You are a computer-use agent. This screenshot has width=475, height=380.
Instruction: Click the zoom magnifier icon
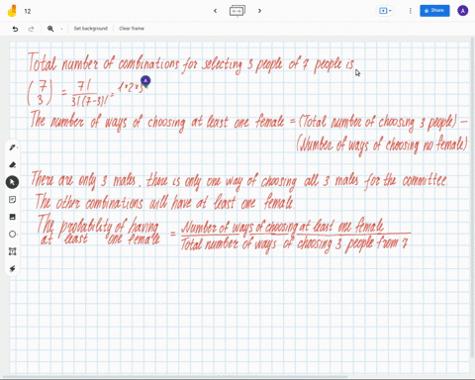50,29
